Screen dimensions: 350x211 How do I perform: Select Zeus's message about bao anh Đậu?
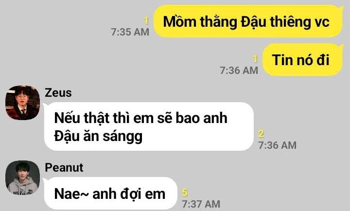(149, 126)
